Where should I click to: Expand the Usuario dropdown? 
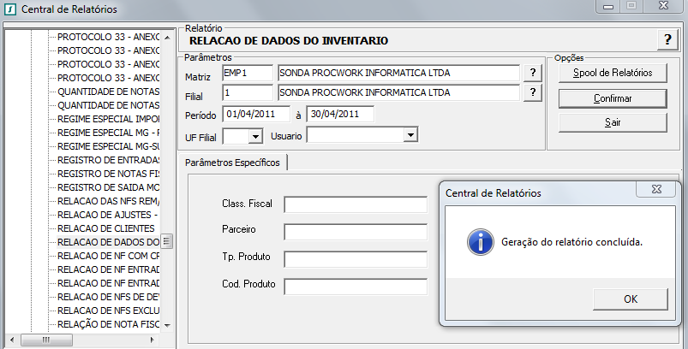[410, 135]
